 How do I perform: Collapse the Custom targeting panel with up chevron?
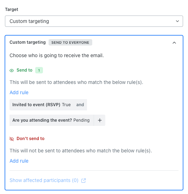(x=174, y=43)
